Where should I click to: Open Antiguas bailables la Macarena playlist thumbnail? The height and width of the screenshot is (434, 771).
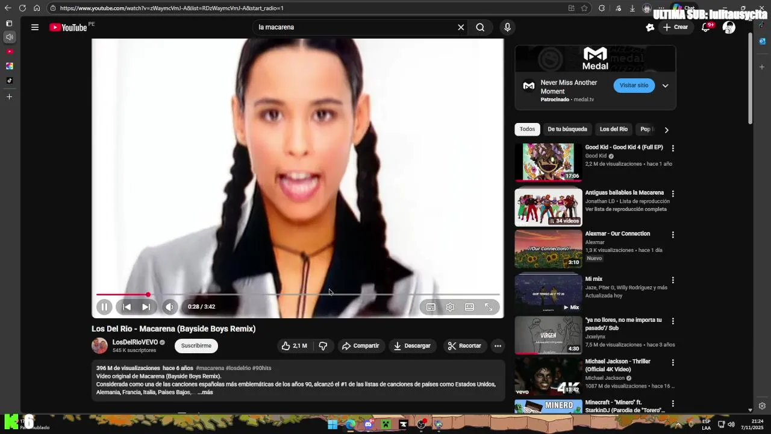click(548, 207)
